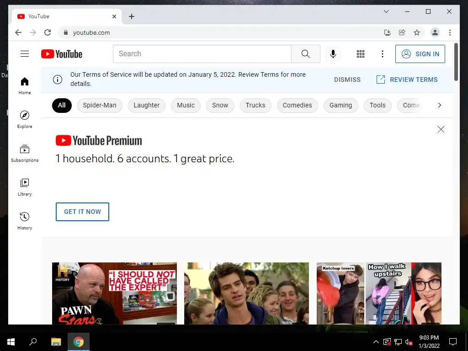This screenshot has height=351, width=468.
Task: Open the Chrome tab search dropdown
Action: (x=386, y=11)
